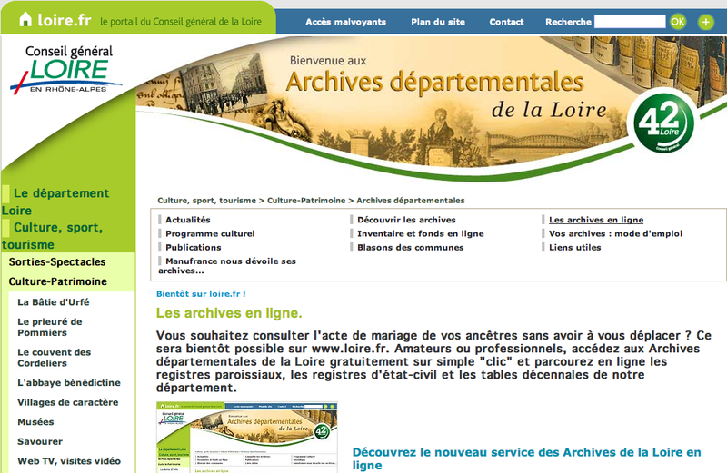Screen dimensions: 727x473
Task: Open Manufrance nous dévoile ses archives link
Action: [227, 266]
